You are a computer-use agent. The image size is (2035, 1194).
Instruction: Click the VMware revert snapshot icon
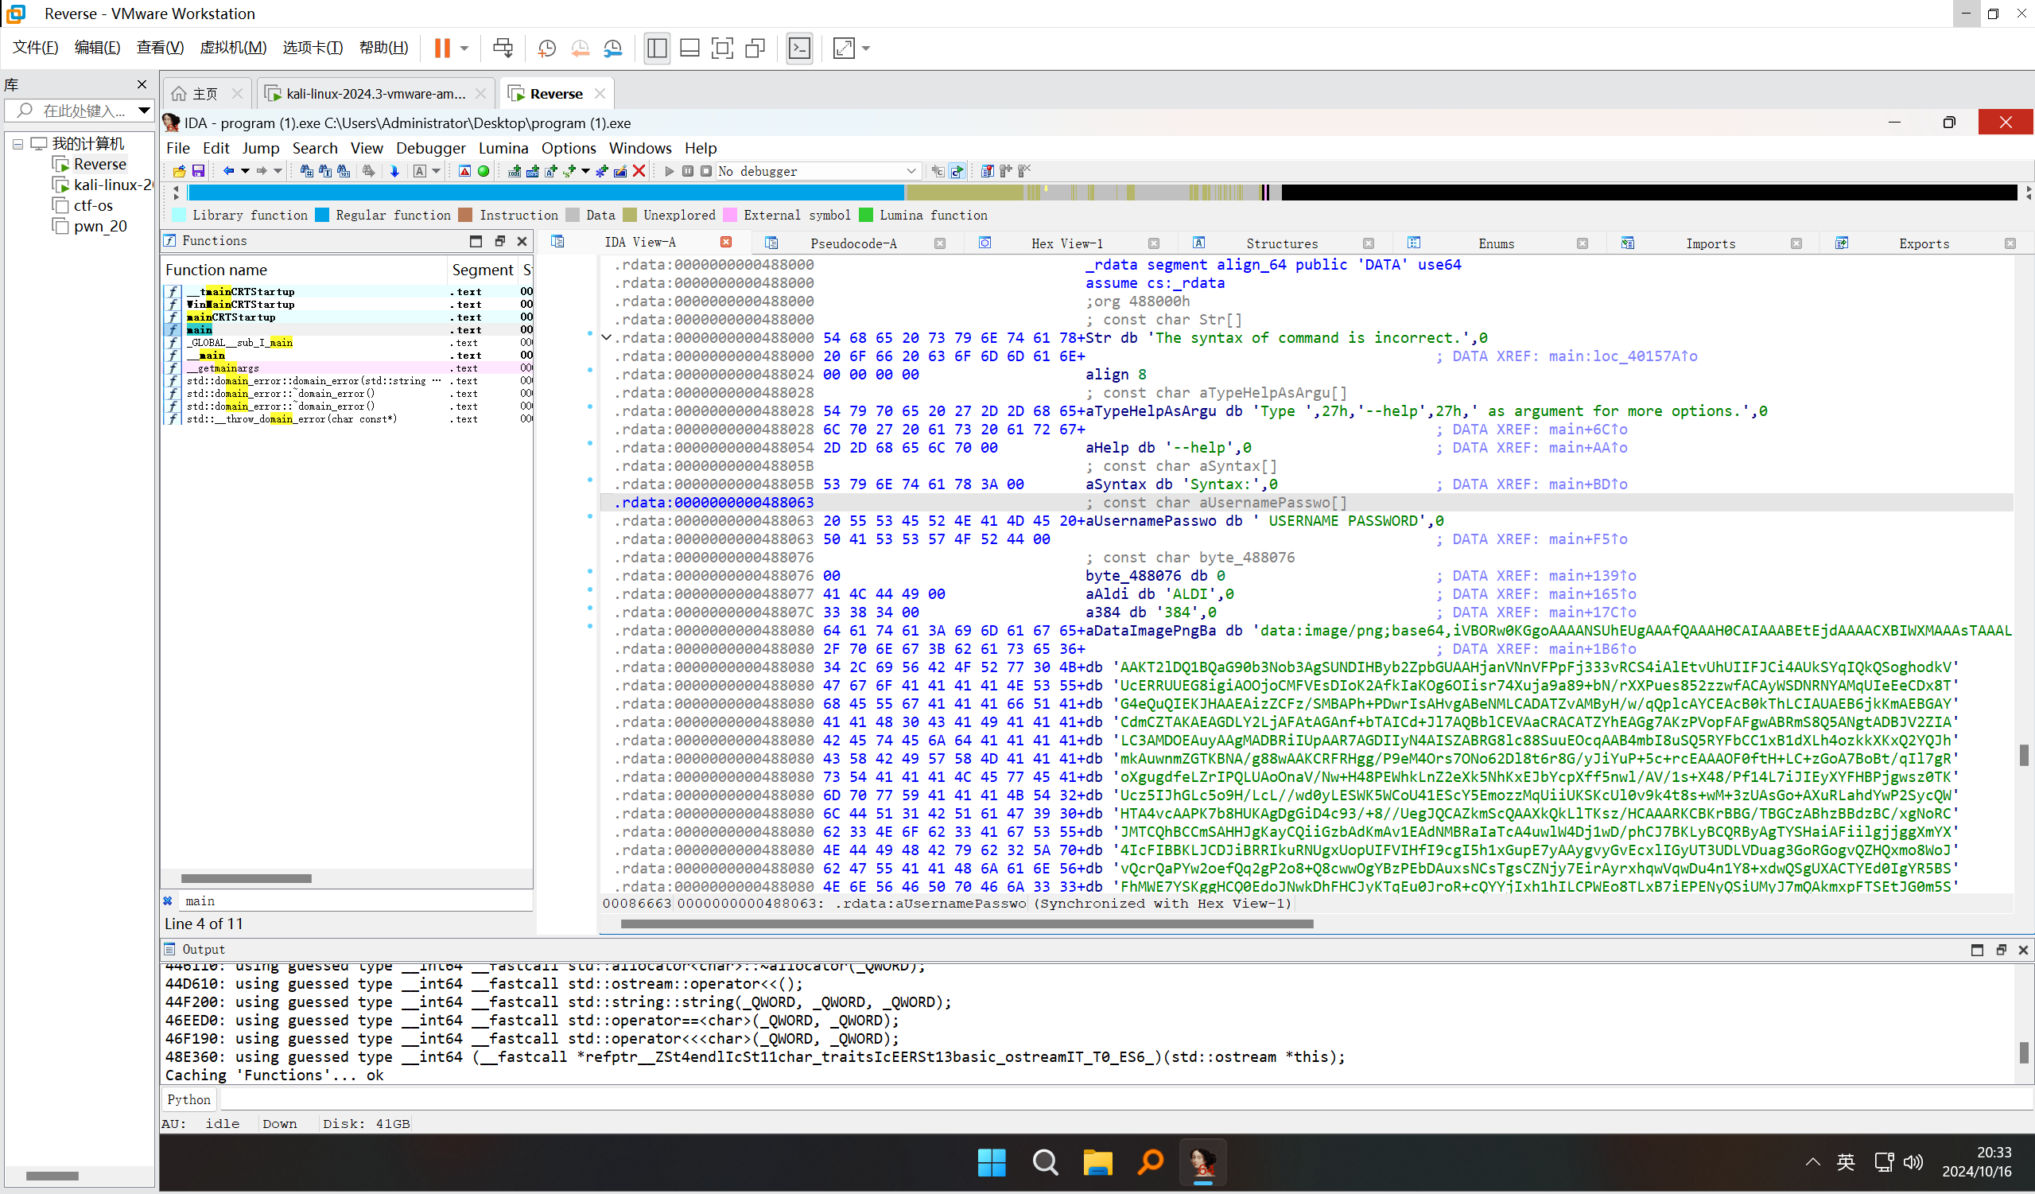(x=580, y=49)
